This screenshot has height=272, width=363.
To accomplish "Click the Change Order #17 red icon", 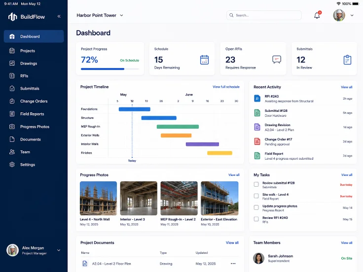I will pyautogui.click(x=257, y=141).
